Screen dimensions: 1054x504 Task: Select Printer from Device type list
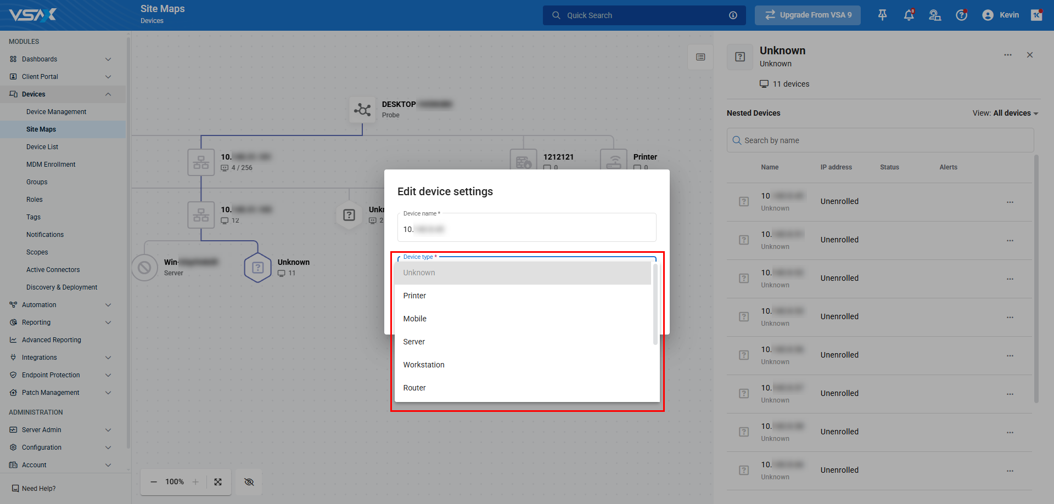[x=414, y=296]
